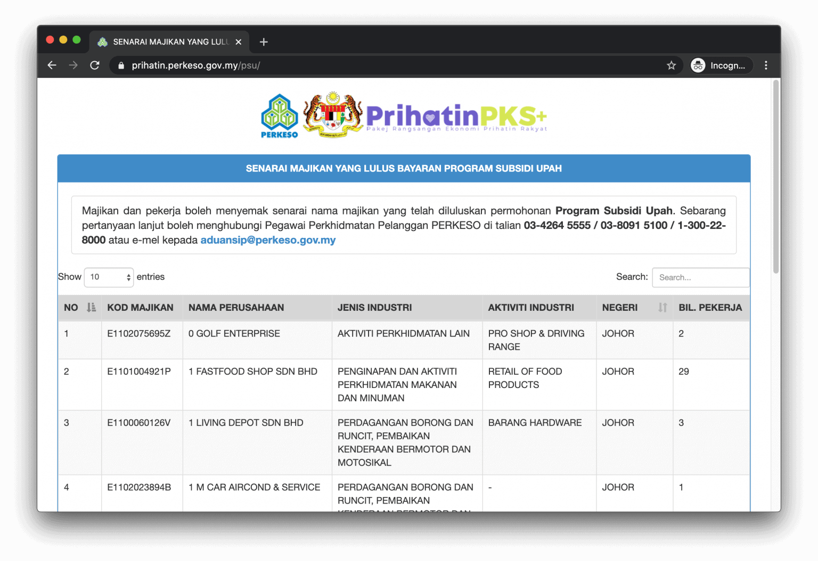
Task: Sort table by NEGERI column icon
Action: (662, 308)
